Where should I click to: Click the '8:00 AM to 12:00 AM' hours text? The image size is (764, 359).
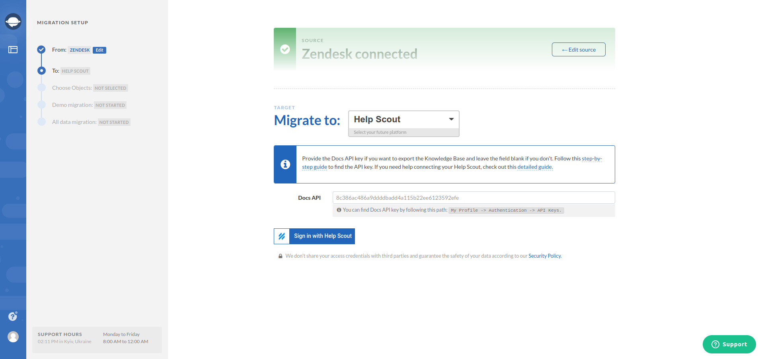[126, 342]
